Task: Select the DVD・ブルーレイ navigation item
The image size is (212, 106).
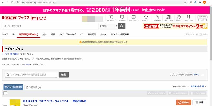Action: pyautogui.click(x=68, y=34)
